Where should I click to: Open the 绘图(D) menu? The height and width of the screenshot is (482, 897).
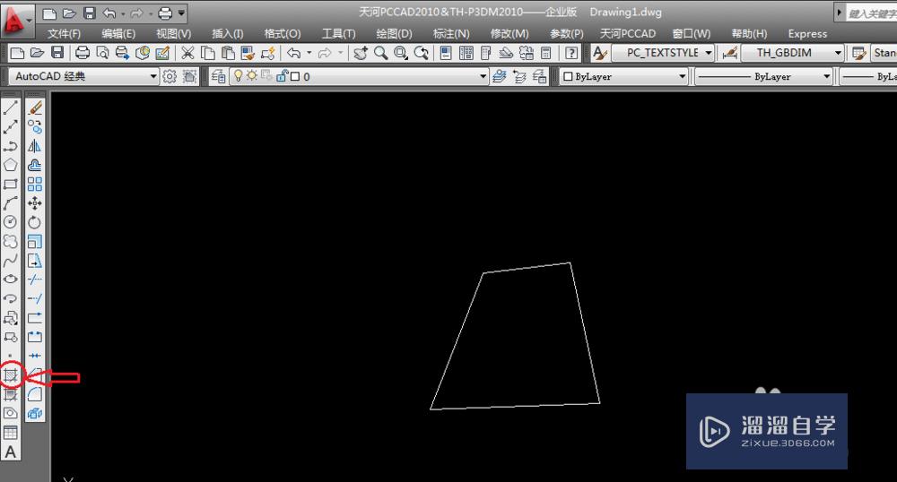(394, 34)
